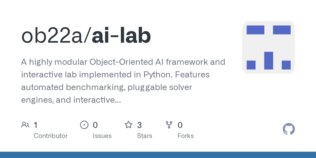Click the top-right blue avatar block
The height and width of the screenshot is (158, 316).
tap(282, 30)
